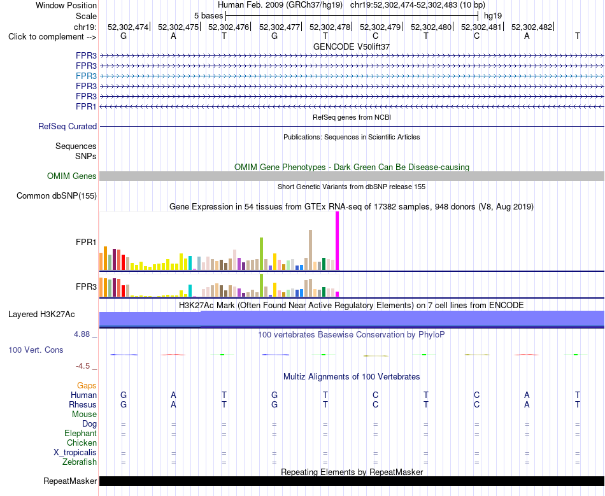Click the blue H3K27Ac signal band
605x496 pixels.
pyautogui.click(x=352, y=320)
